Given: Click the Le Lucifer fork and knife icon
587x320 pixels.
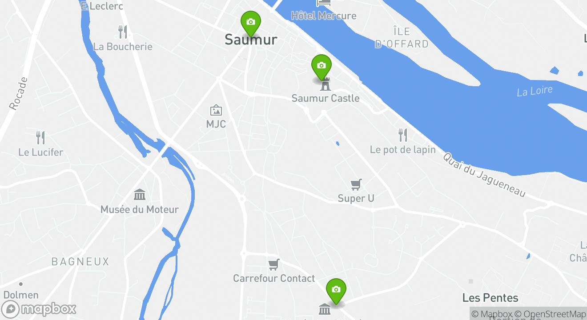Looking at the screenshot, I should (40, 137).
